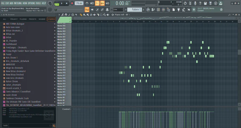Toggle the recording countdown 3-2-1 button

tap(97, 3)
